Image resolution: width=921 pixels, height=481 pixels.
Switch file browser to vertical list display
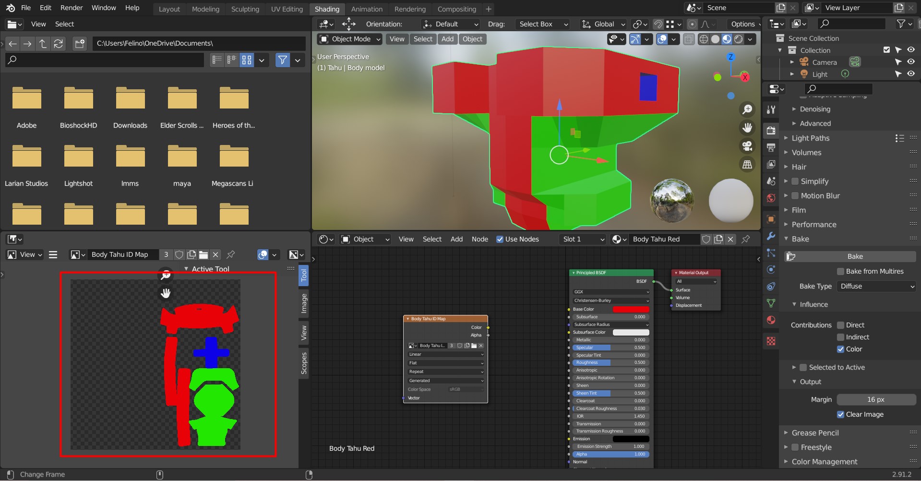point(217,60)
